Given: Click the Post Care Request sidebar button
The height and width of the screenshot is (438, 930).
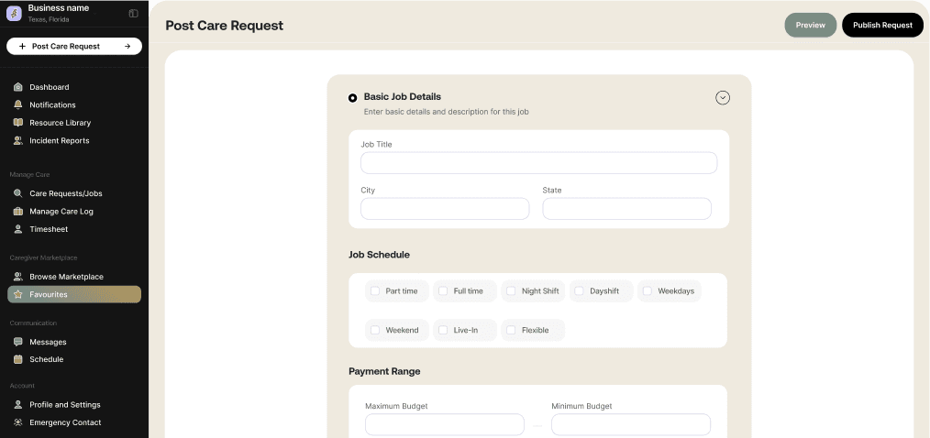Looking at the screenshot, I should point(74,46).
